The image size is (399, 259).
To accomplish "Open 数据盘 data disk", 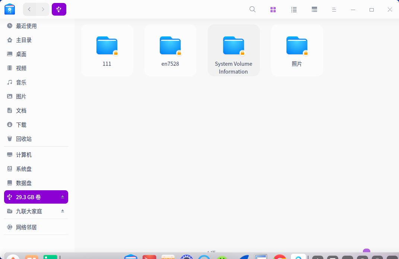I will [x=36, y=183].
